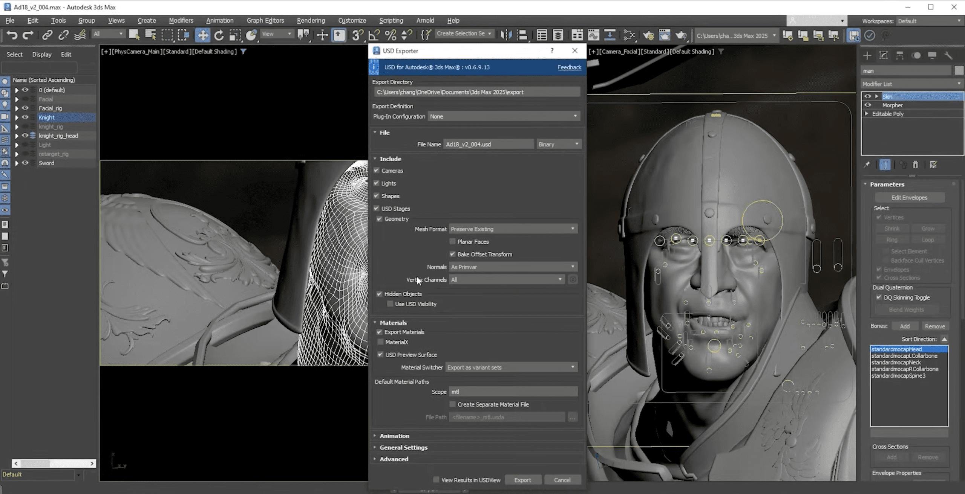Click the Remove modifier trash icon
Screen dimensions: 965x494
pyautogui.click(x=915, y=165)
